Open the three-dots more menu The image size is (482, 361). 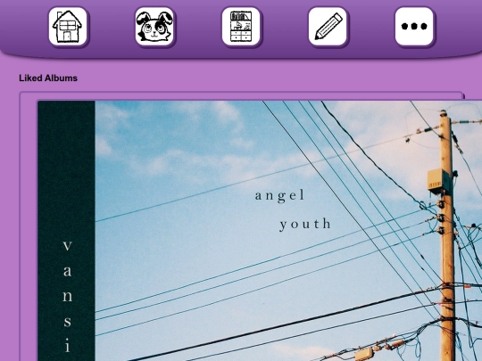click(414, 27)
